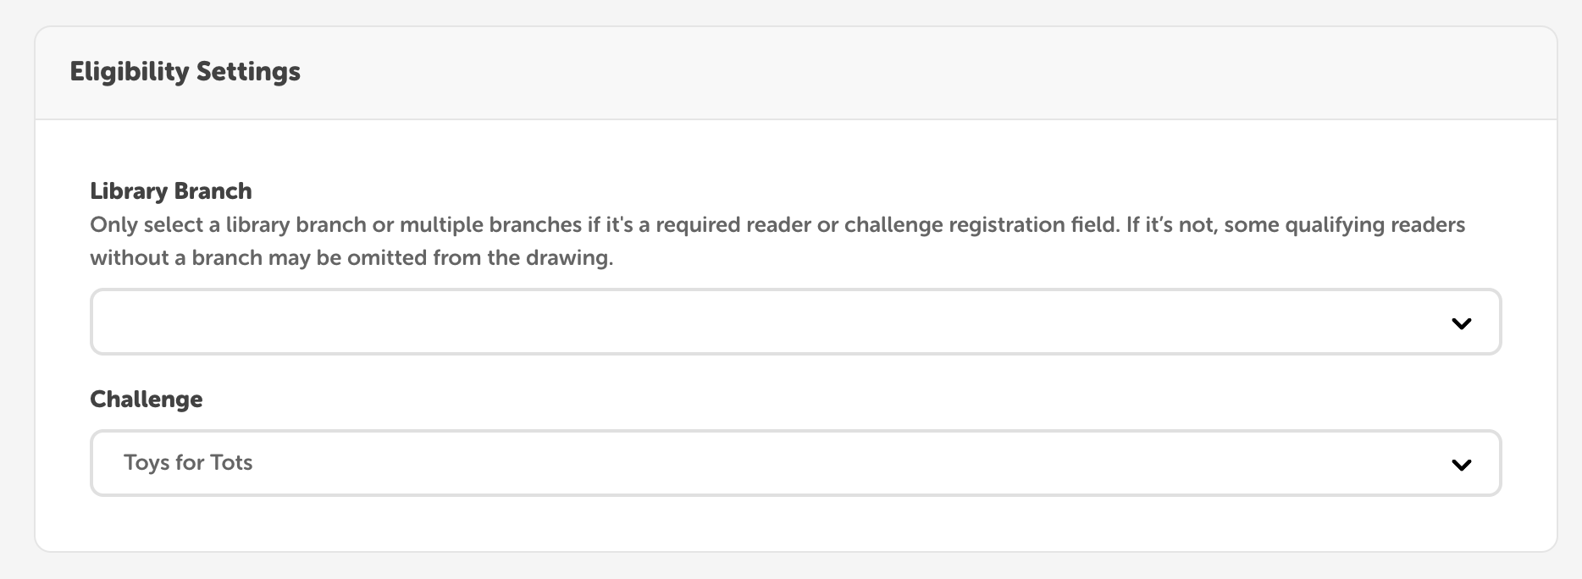Click the Toys for Tots challenge value
Viewport: 1582px width, 579px height.
tap(189, 462)
